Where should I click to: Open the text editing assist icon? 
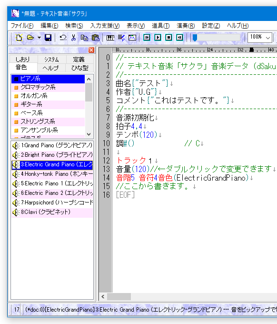click(121, 38)
